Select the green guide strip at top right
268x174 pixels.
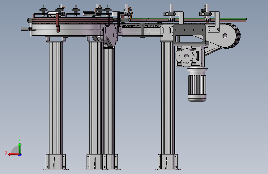pos(233,19)
